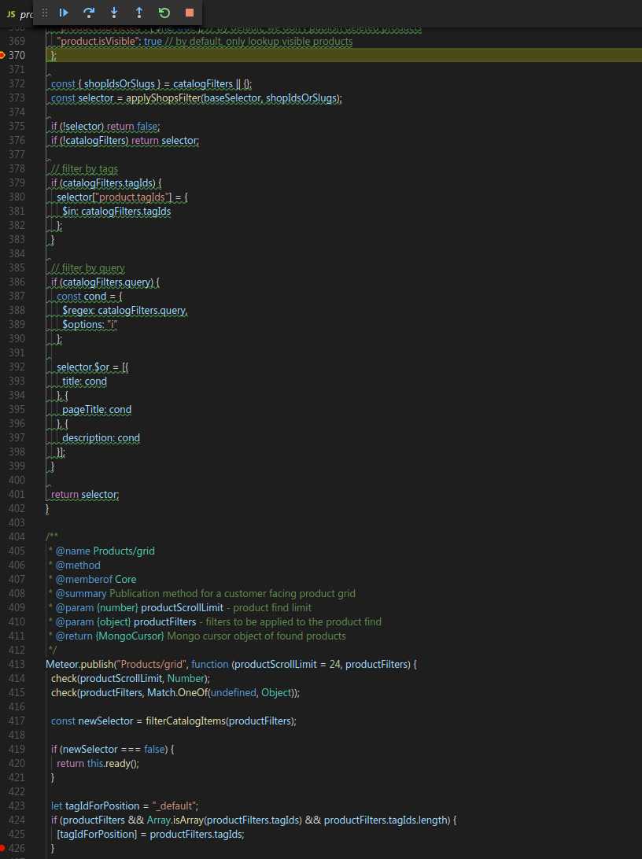Click the '// filter by query' comment
Image resolution: width=642 pixels, height=859 pixels.
coord(87,268)
